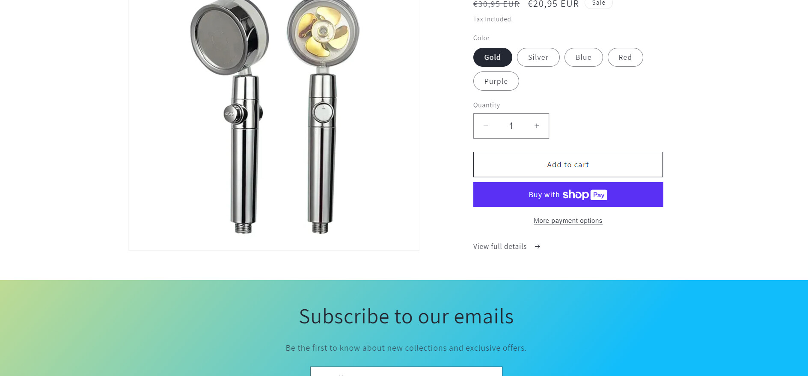The width and height of the screenshot is (808, 376).
Task: Click the arrow icon beside View full details
Action: point(538,246)
